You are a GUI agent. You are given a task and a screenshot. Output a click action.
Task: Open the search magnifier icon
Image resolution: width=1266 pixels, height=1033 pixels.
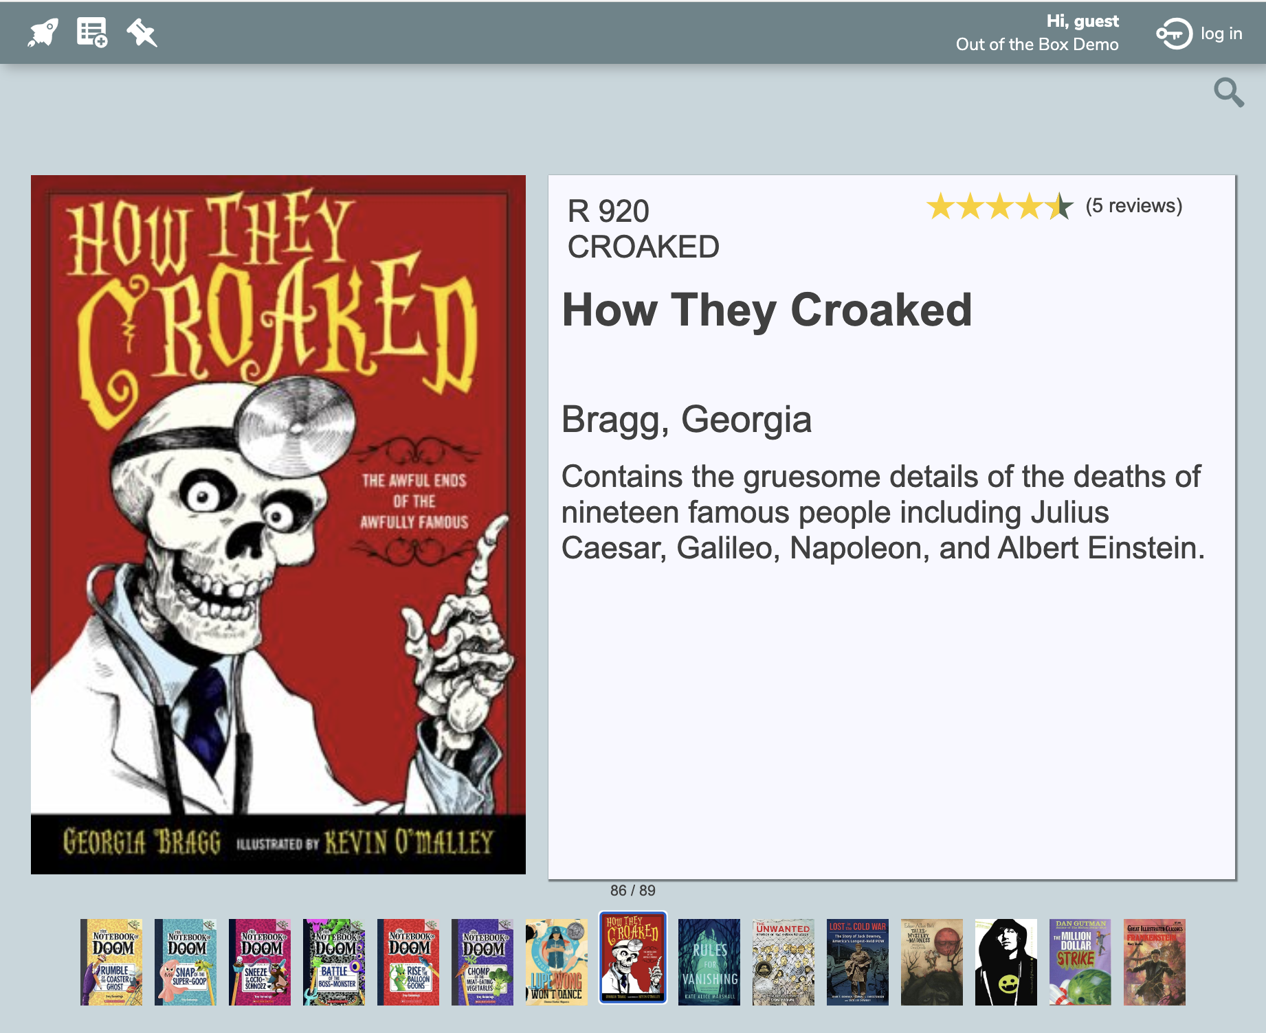click(1229, 92)
